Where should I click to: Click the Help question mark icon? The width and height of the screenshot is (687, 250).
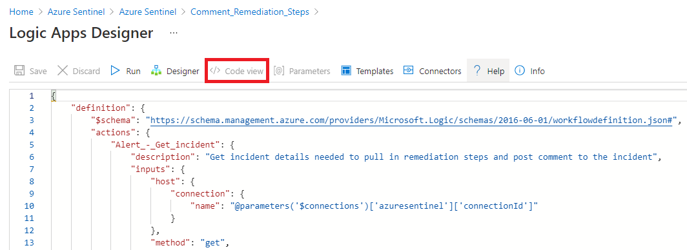(478, 71)
